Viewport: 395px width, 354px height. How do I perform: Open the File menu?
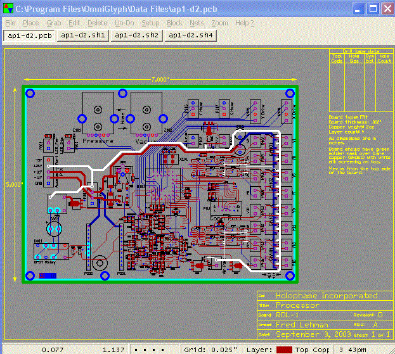tap(10, 23)
